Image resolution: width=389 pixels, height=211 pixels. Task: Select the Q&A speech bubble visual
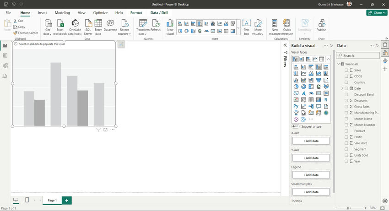tap(319, 106)
